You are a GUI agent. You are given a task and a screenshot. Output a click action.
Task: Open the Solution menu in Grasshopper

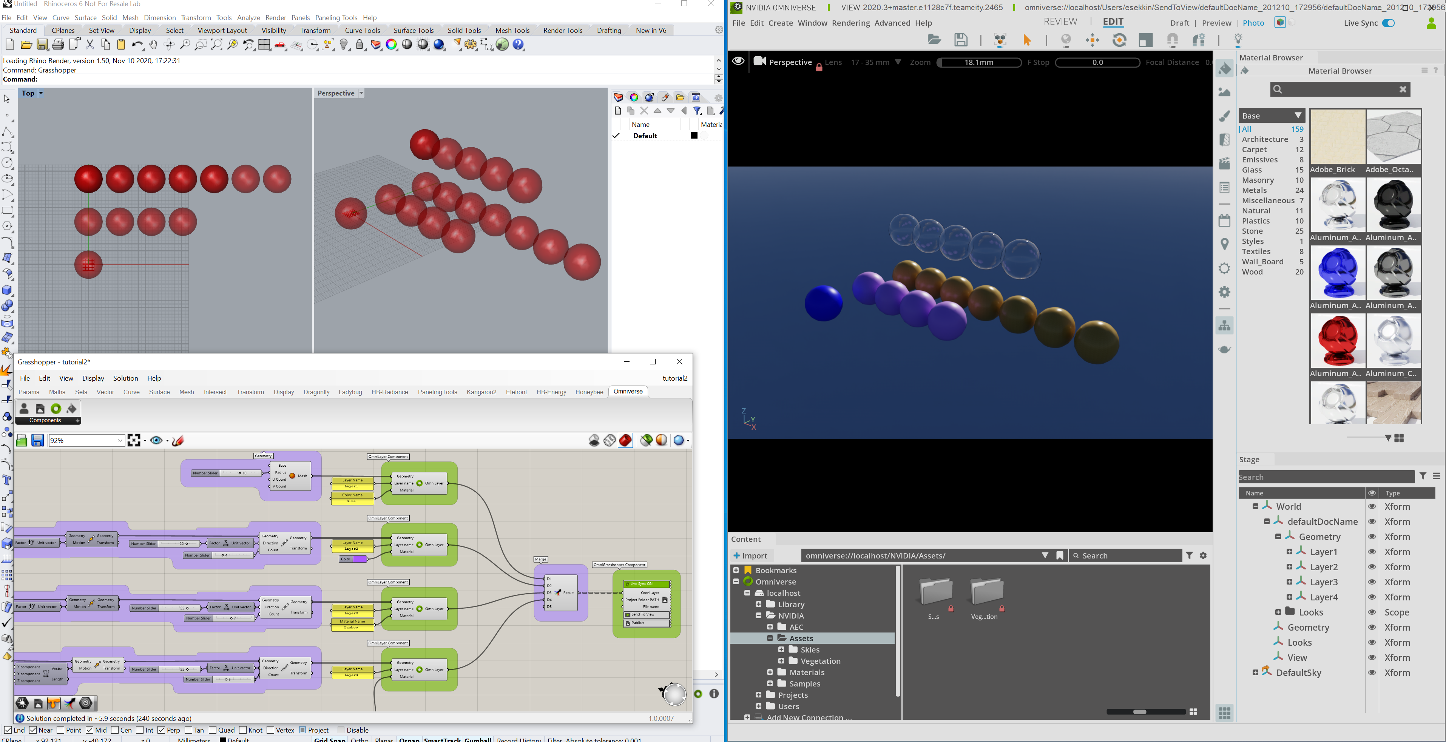click(125, 379)
